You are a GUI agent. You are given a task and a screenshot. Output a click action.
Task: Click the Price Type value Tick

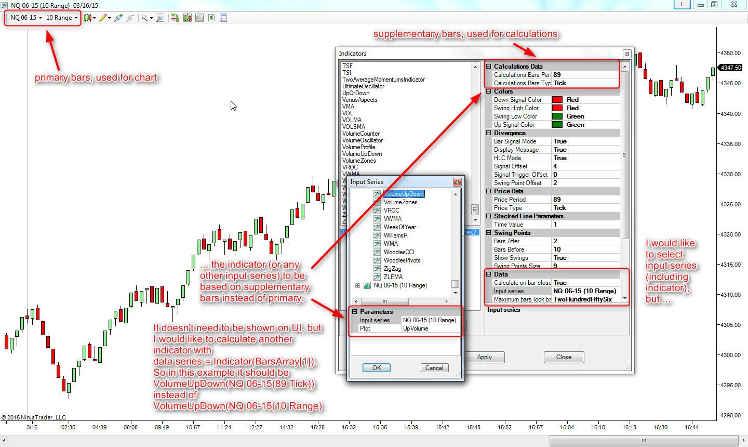(585, 208)
